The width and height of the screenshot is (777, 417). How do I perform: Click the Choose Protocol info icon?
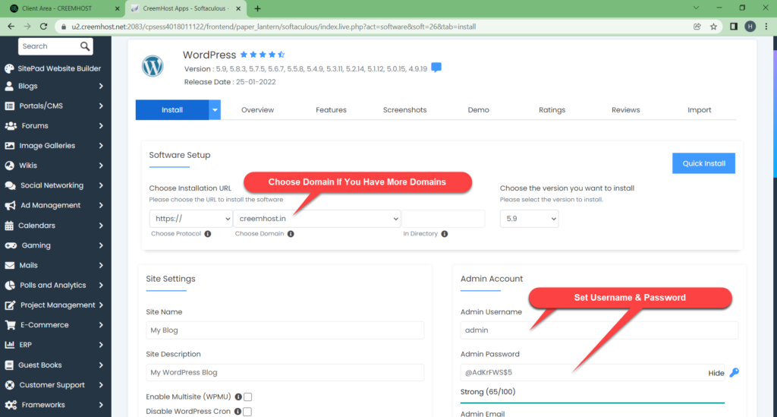click(208, 233)
